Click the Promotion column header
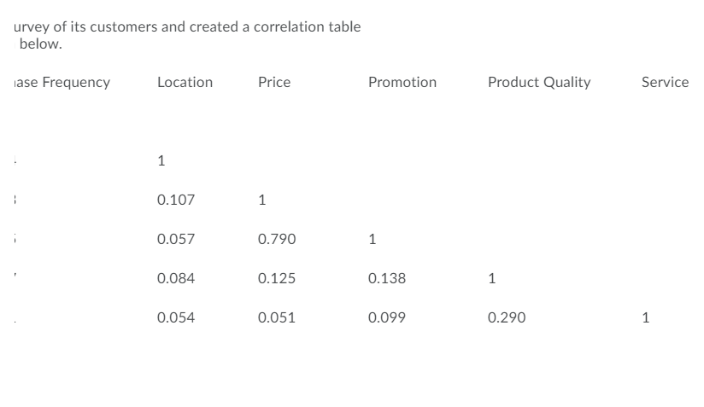This screenshot has width=704, height=407. 402,82
